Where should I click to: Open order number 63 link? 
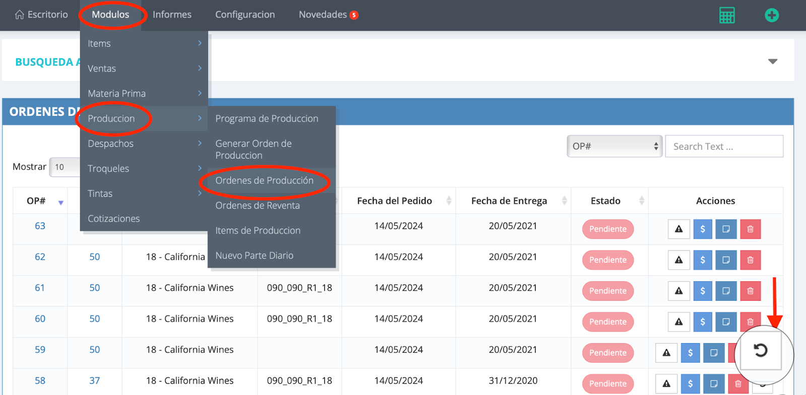coord(40,226)
